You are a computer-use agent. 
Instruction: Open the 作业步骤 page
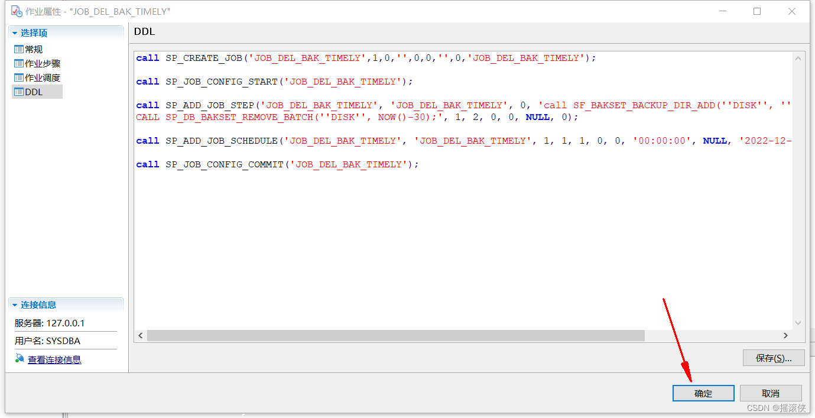tap(43, 63)
